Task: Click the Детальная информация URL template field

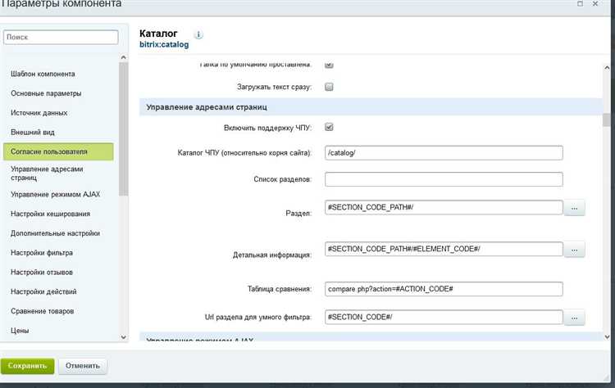Action: pyautogui.click(x=444, y=249)
